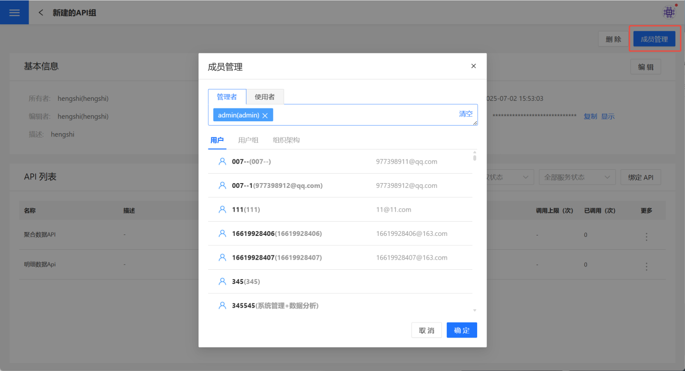Click 清空 to clear selected members

pyautogui.click(x=466, y=114)
